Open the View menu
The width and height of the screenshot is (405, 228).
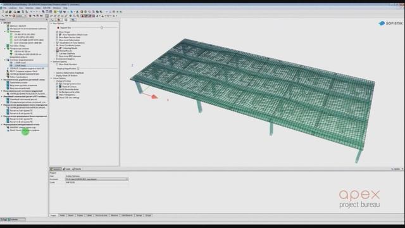[x=21, y=8]
